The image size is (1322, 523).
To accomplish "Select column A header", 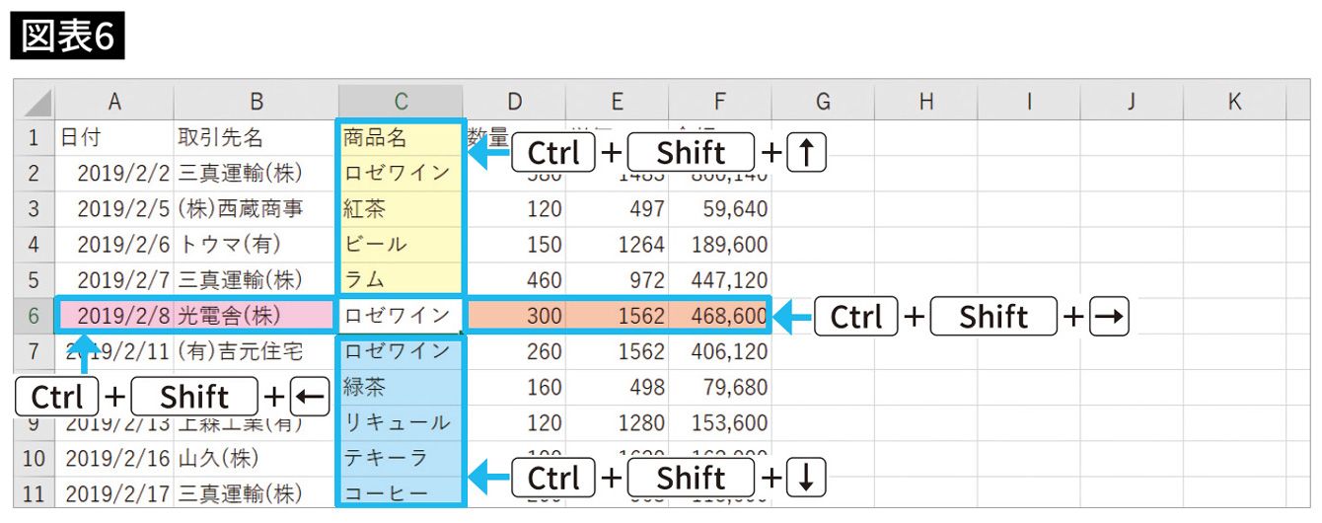I will (x=114, y=102).
